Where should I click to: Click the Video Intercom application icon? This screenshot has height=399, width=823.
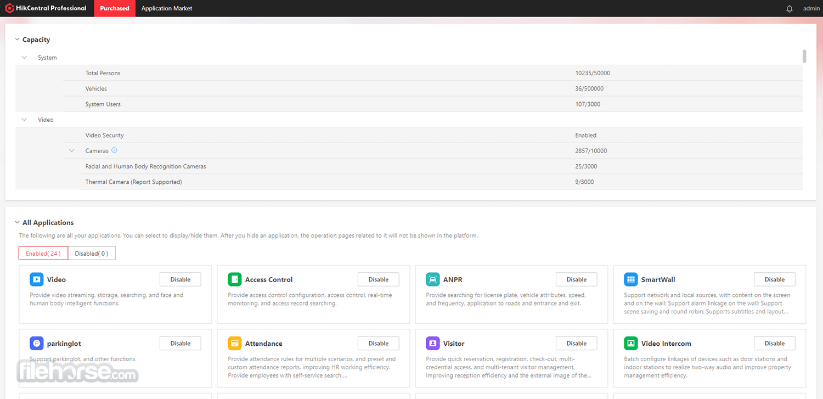(631, 344)
